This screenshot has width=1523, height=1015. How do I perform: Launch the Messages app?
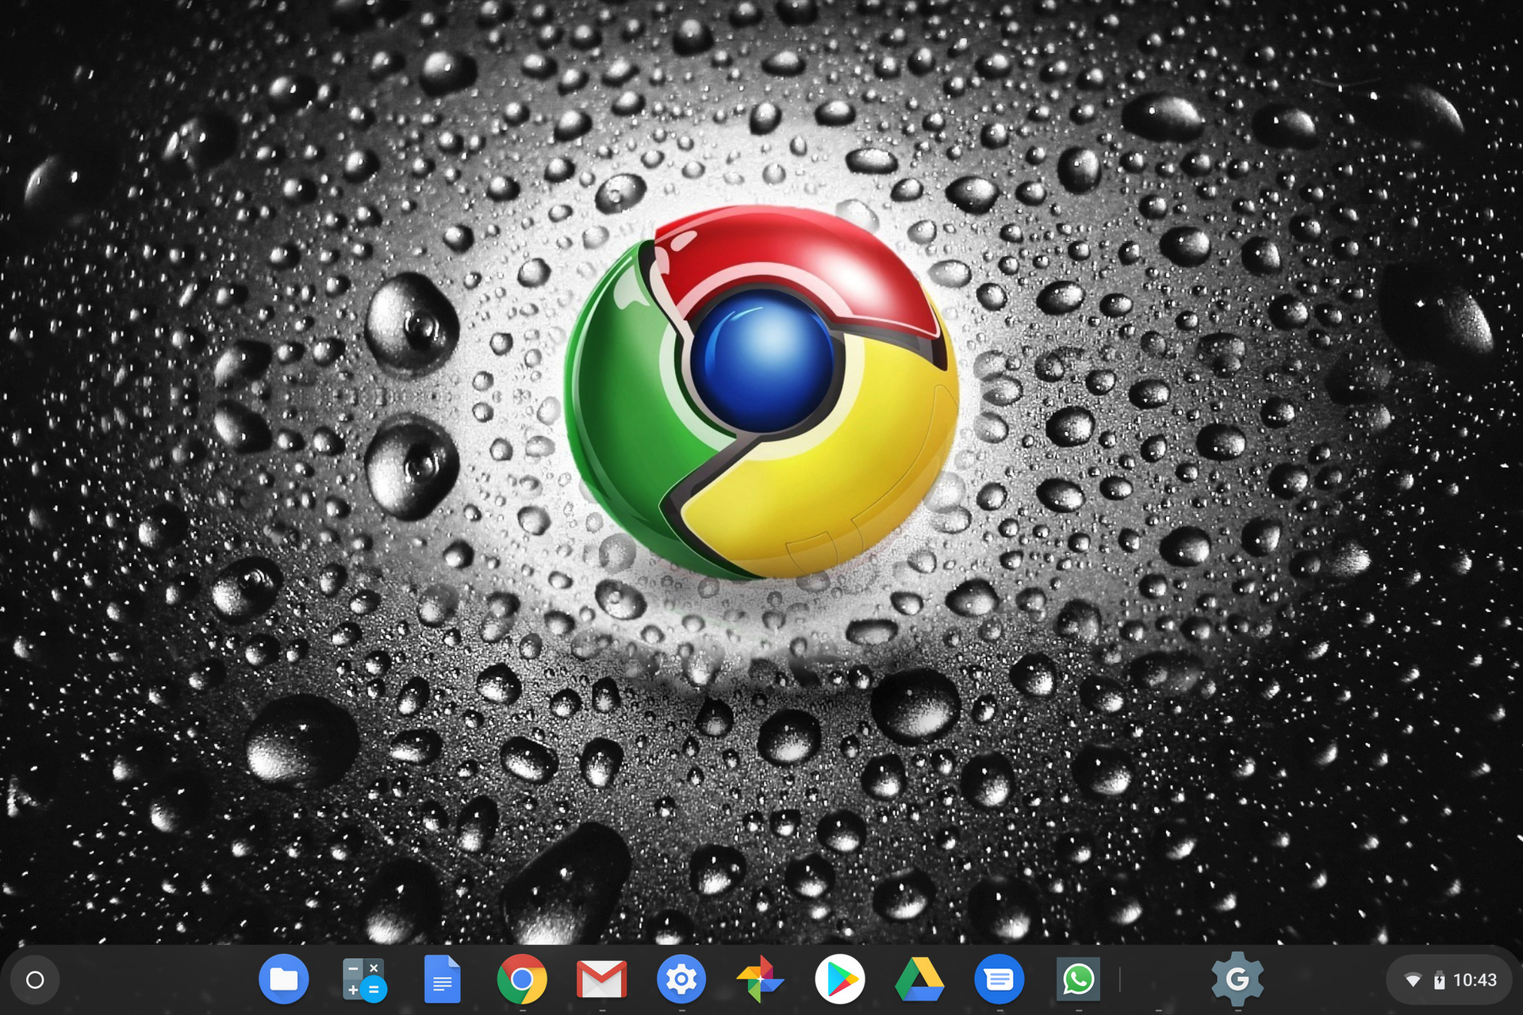point(999,980)
